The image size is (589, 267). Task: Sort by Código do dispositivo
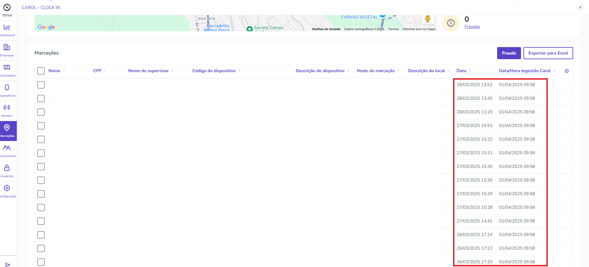[x=239, y=71]
